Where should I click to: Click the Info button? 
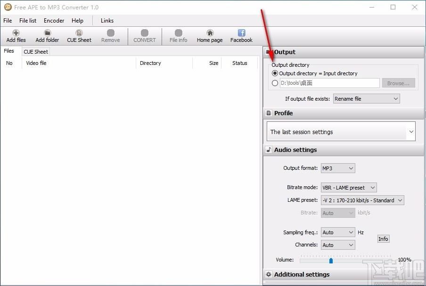tap(383, 239)
